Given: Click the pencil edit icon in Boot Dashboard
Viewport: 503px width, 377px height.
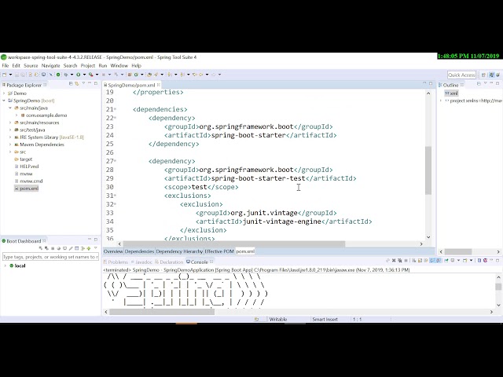Looking at the screenshot, I should coord(71,248).
